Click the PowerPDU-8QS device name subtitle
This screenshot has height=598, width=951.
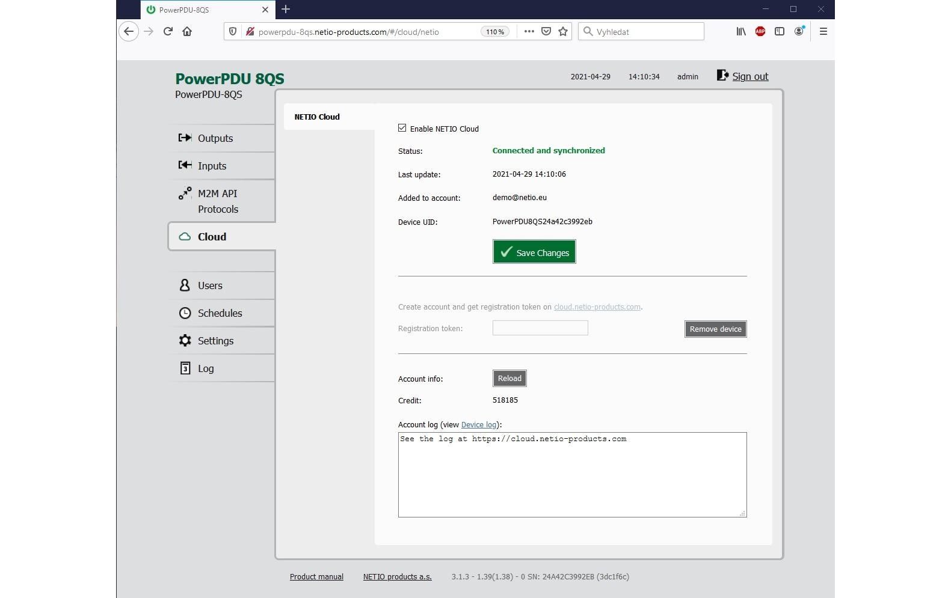point(209,94)
